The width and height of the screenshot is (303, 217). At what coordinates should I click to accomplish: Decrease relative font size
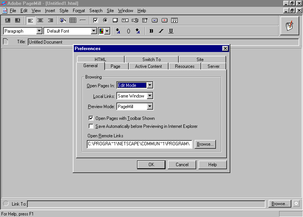coord(118,31)
